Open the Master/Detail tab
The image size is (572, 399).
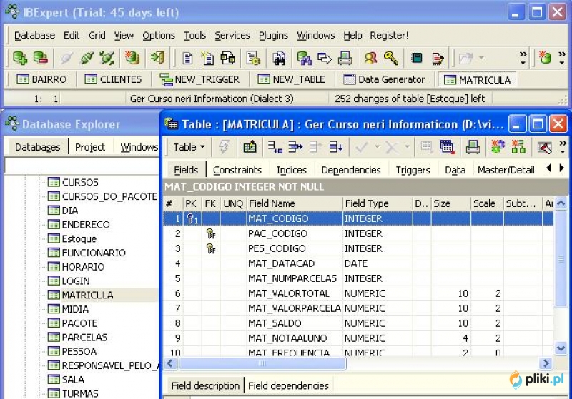click(x=506, y=170)
